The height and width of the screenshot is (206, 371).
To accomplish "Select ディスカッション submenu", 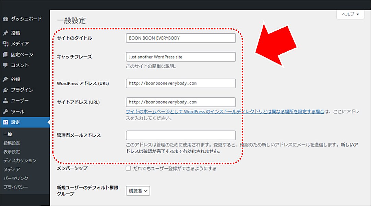I will (20, 161).
